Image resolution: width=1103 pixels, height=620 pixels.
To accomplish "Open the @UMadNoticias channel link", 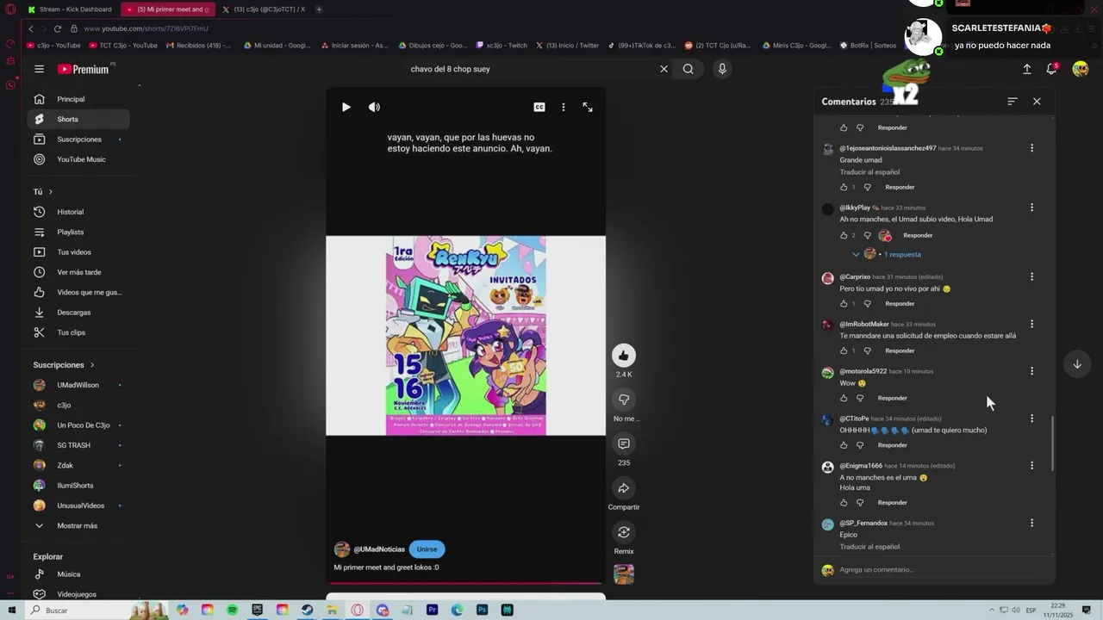I will click(x=379, y=549).
